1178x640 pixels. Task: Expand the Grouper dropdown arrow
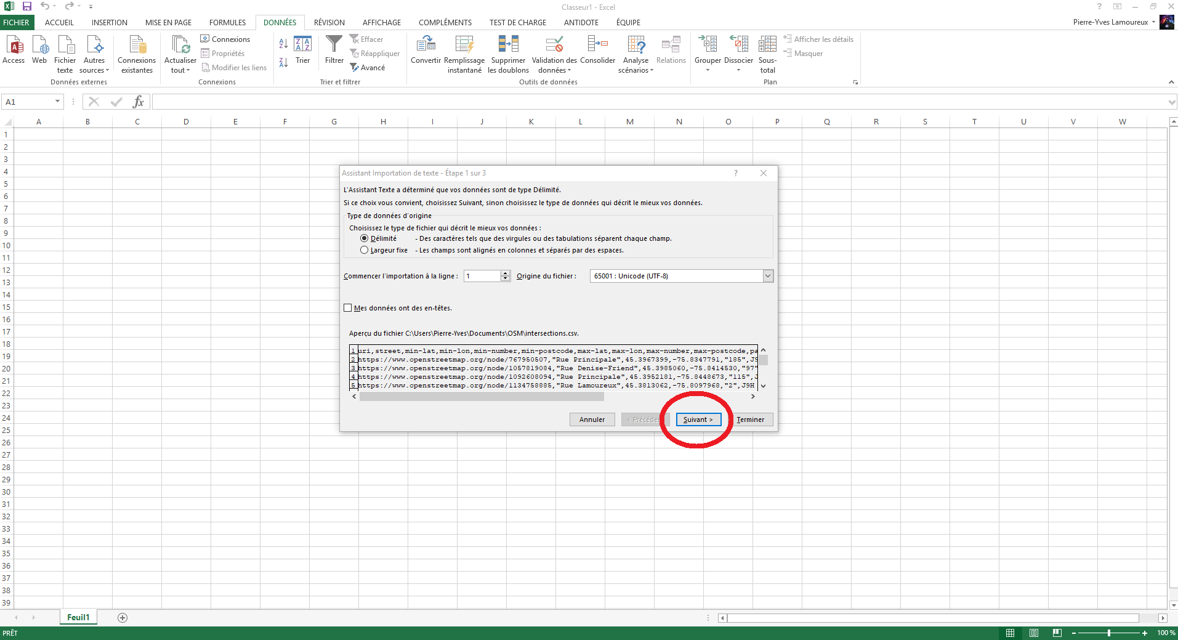[x=708, y=70]
